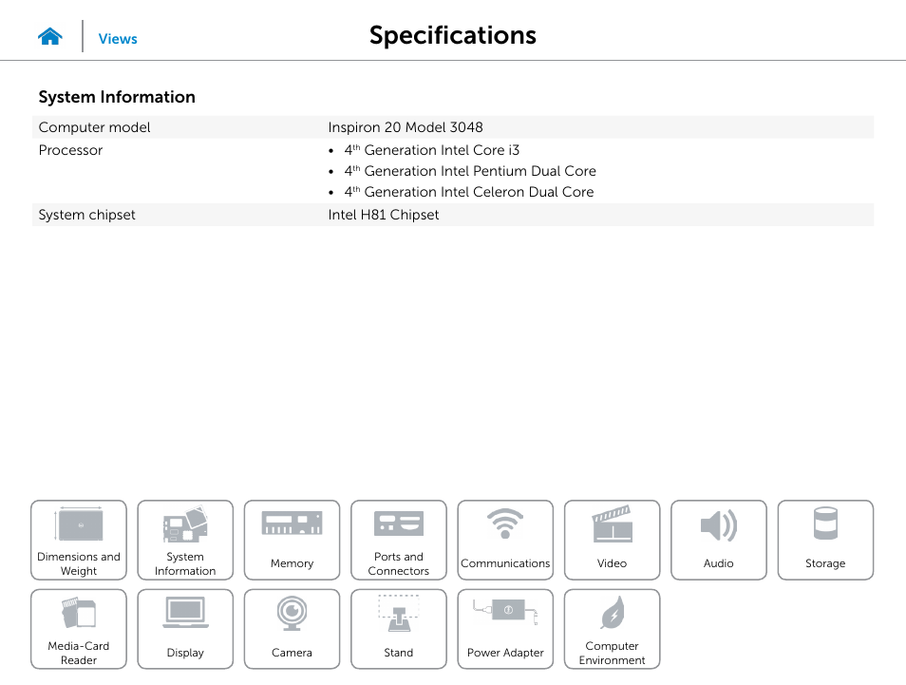Open the Camera specifications tile
The image size is (906, 685).
click(x=292, y=629)
